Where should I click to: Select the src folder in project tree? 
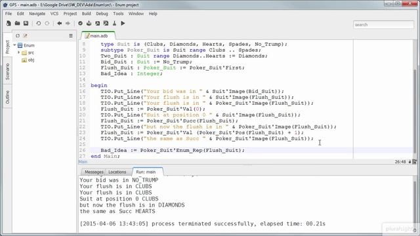tap(28, 52)
